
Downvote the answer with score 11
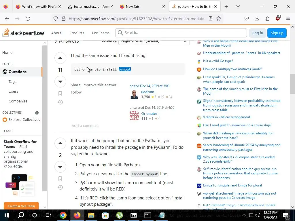tap(60, 81)
